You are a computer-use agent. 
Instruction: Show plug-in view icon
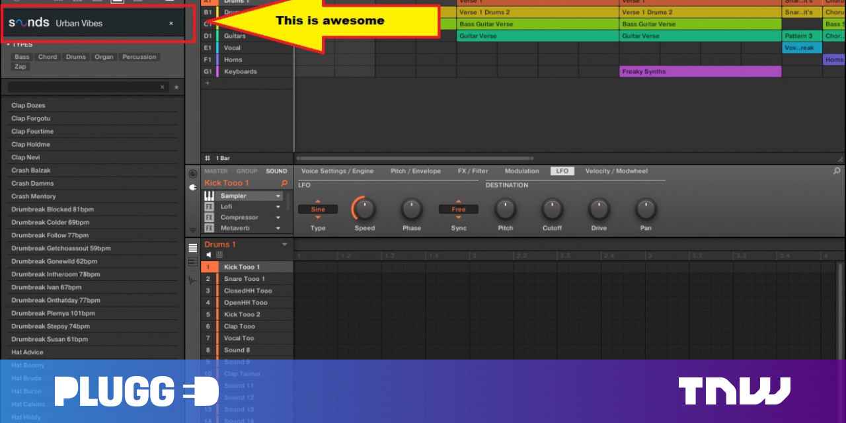[192, 188]
